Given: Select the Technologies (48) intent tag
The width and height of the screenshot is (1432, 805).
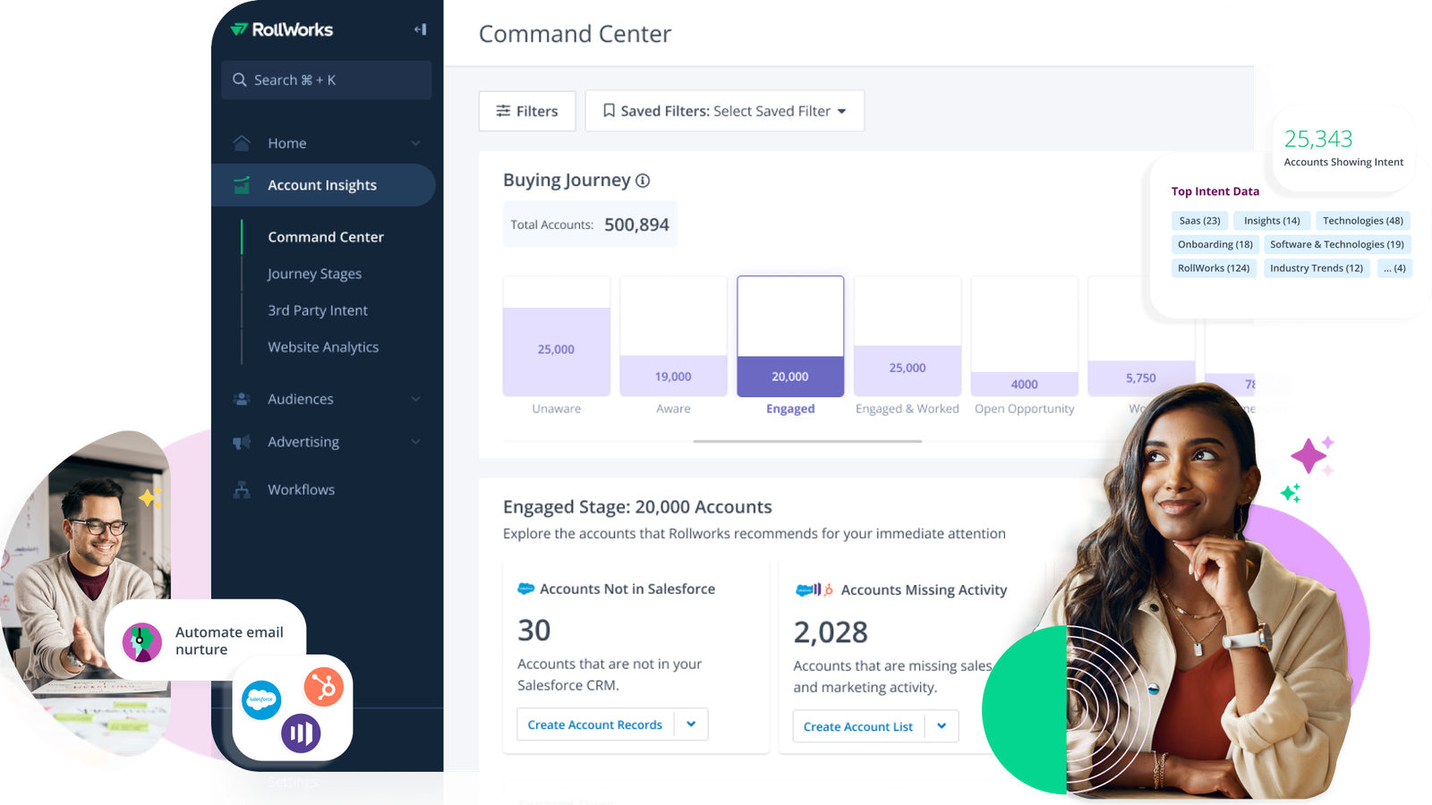Looking at the screenshot, I should pyautogui.click(x=1363, y=221).
